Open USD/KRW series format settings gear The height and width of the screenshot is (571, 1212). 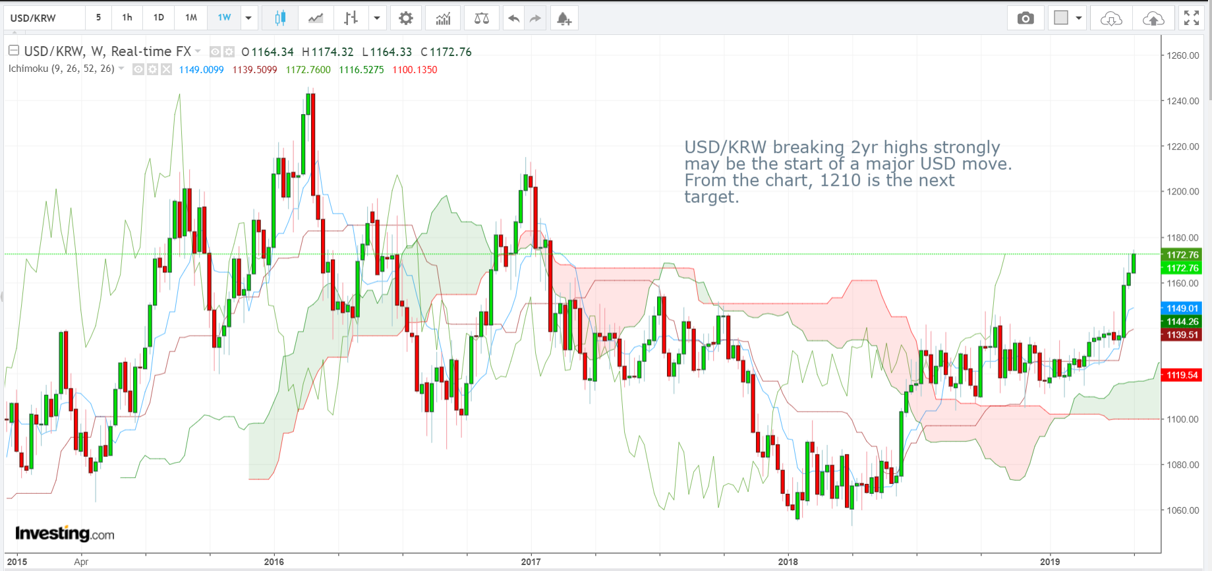tap(229, 51)
